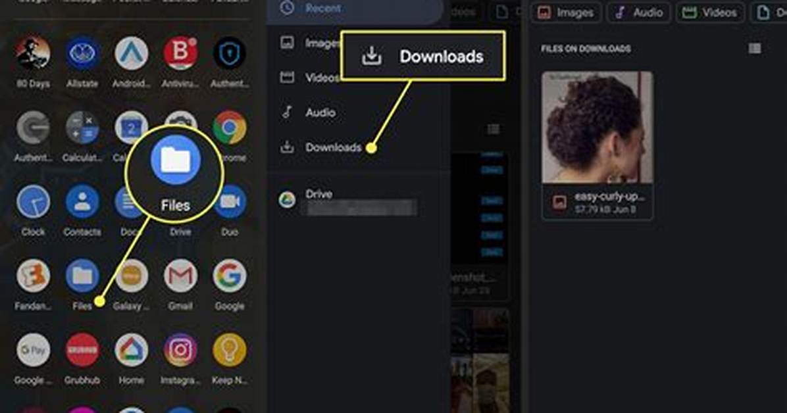Open the red Antivirus app

[180, 53]
